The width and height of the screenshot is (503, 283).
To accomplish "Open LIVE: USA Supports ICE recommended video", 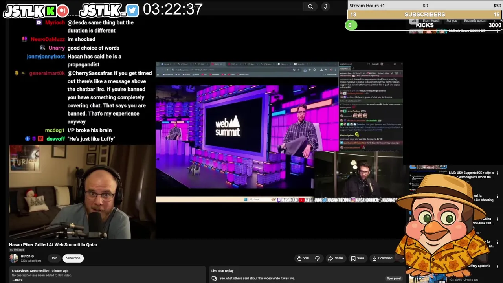I will coord(470,175).
